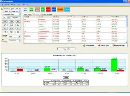Expand the Visualizza nel grafico dropdown
The height and width of the screenshot is (96, 130).
pyautogui.click(x=20, y=37)
